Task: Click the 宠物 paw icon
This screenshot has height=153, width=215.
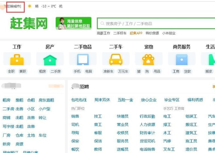Action: 149,60
